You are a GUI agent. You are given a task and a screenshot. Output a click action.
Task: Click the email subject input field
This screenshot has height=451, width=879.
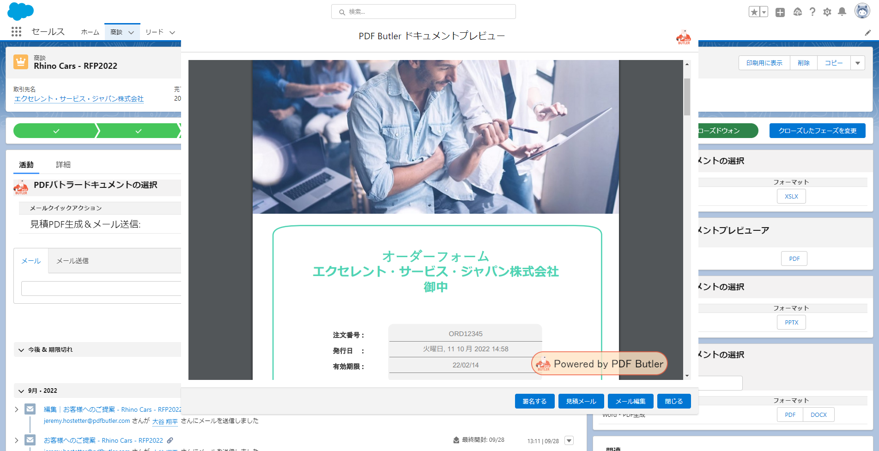(101, 289)
